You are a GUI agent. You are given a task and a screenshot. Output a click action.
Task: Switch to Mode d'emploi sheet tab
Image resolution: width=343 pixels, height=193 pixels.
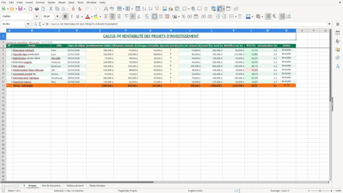click(97, 186)
